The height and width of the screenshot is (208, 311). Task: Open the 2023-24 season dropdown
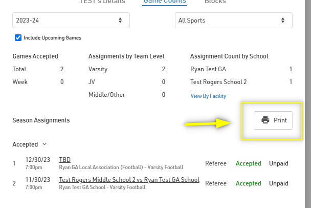click(x=71, y=20)
